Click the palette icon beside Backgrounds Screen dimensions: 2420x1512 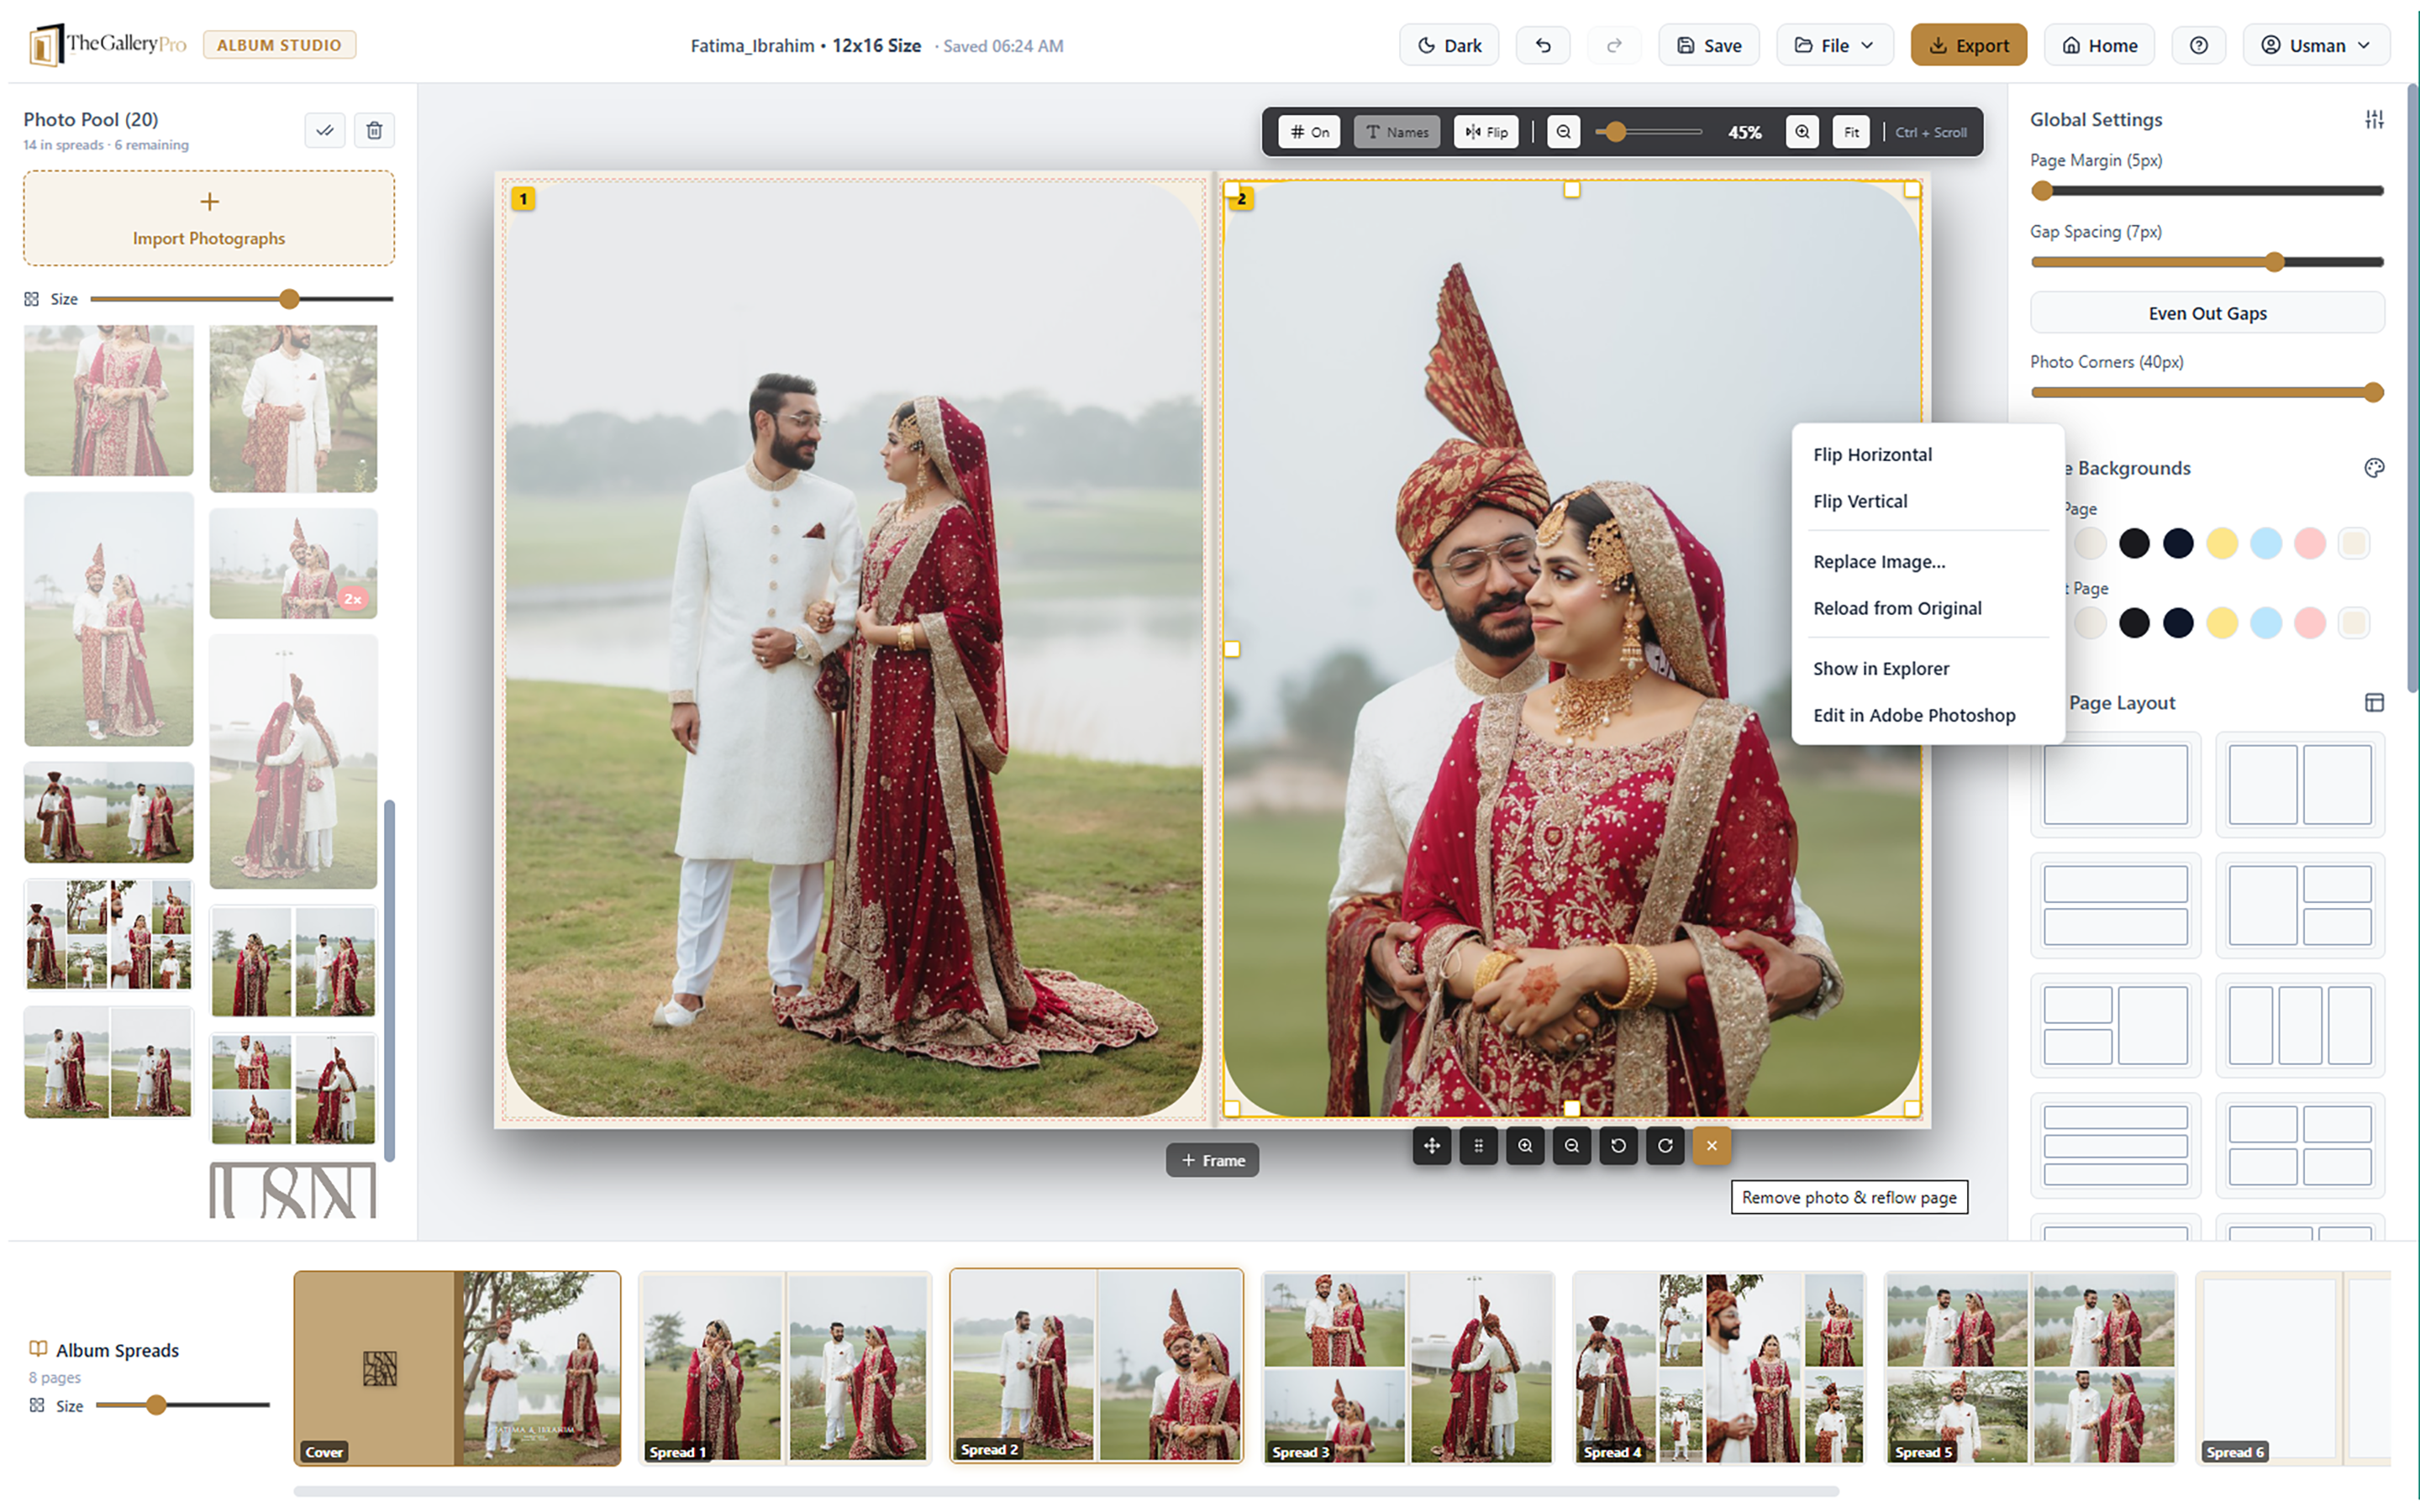tap(2374, 468)
